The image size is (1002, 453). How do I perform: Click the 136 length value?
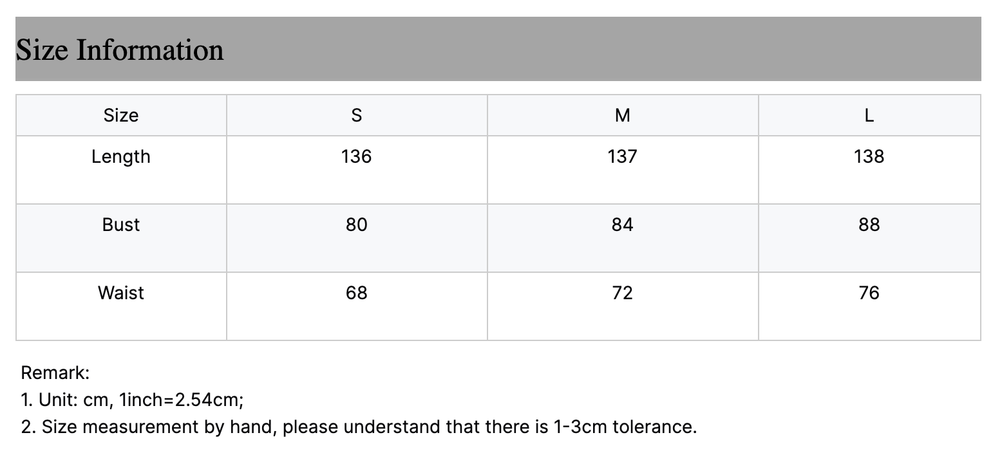(357, 156)
